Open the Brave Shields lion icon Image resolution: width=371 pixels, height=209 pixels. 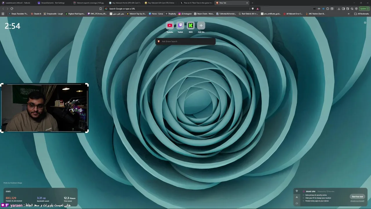252,9
